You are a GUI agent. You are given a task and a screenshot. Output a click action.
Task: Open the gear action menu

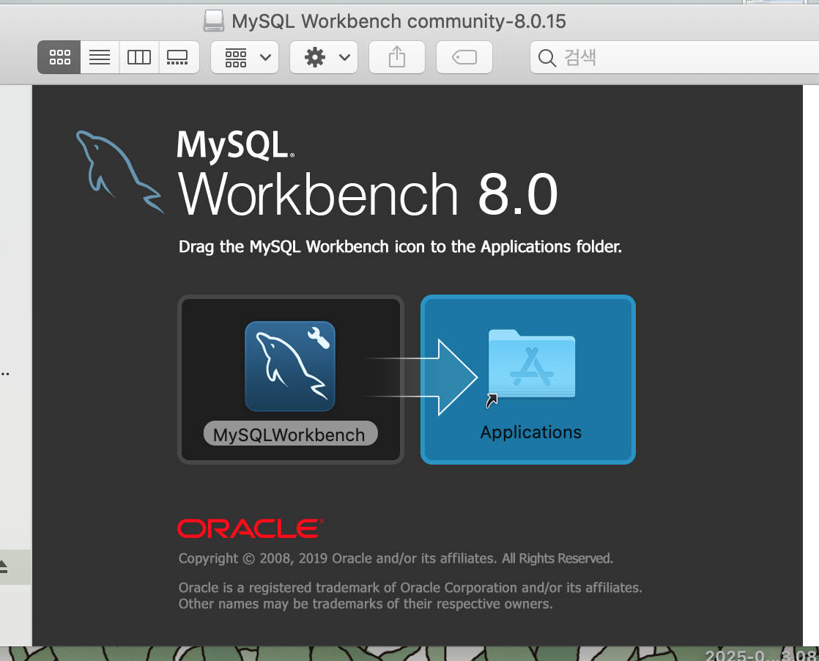[x=324, y=57]
